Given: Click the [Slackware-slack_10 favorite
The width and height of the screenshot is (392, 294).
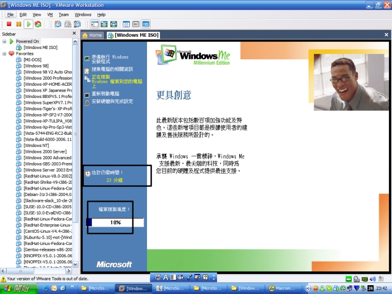Looking at the screenshot, I should [x=48, y=200].
